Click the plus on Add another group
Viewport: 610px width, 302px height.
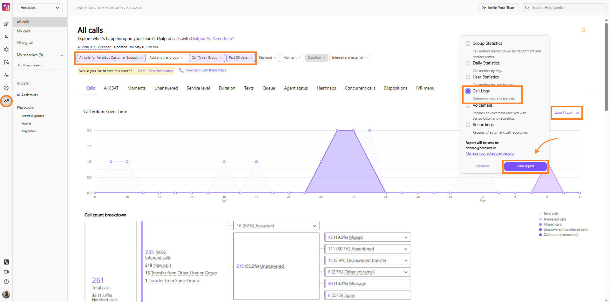182,58
